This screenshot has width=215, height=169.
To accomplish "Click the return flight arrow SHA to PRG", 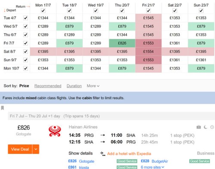I will click(x=103, y=142).
